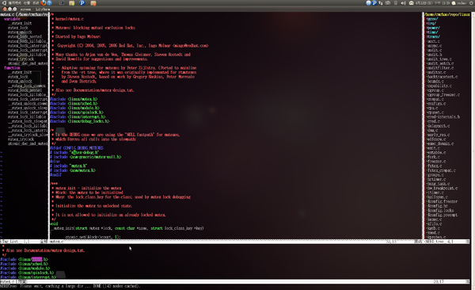Open the second panel menu (Places)
Image resolution: width=475 pixels, height=290 pixels.
pyautogui.click(x=27, y=3)
